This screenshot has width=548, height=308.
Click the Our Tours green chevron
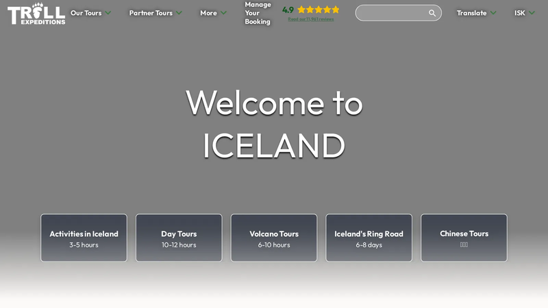point(108,13)
